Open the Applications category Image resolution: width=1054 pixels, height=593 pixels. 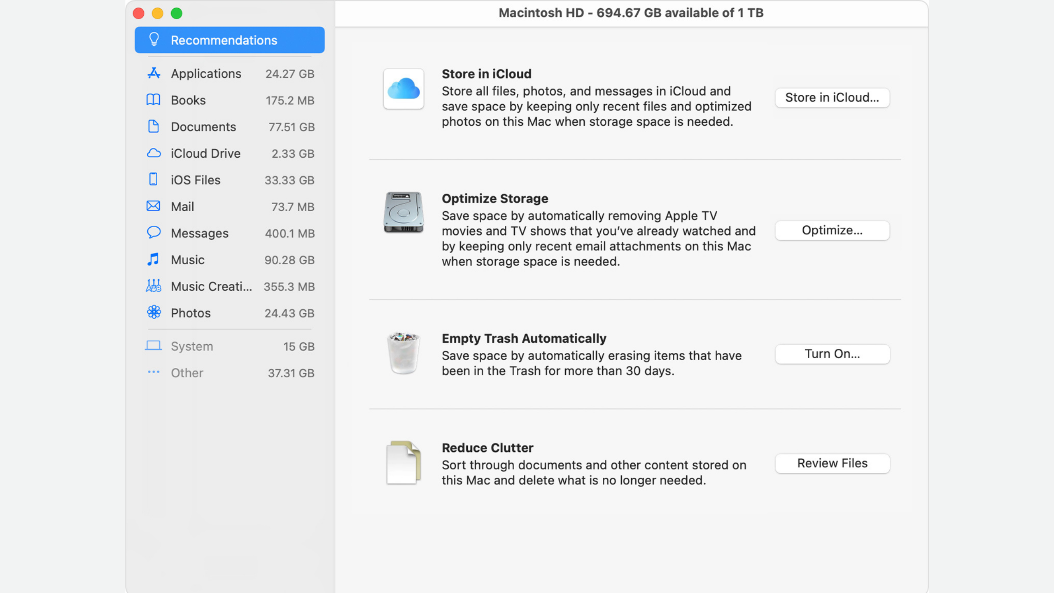pos(230,74)
